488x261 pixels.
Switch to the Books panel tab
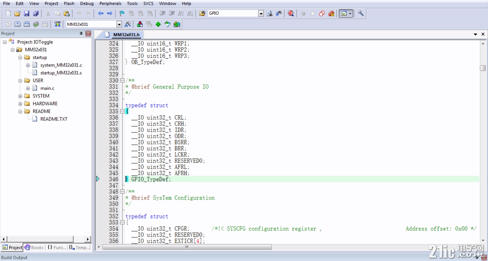point(34,247)
